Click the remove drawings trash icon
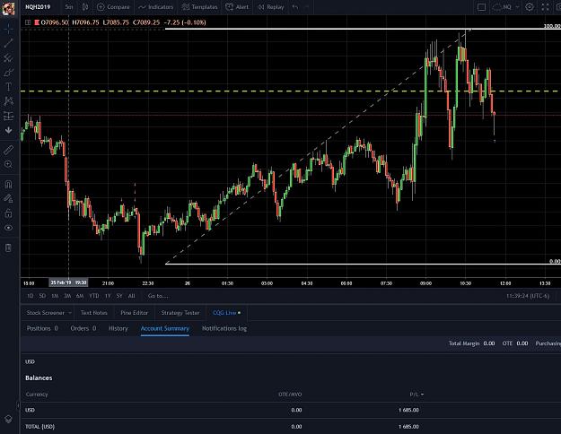 9,247
